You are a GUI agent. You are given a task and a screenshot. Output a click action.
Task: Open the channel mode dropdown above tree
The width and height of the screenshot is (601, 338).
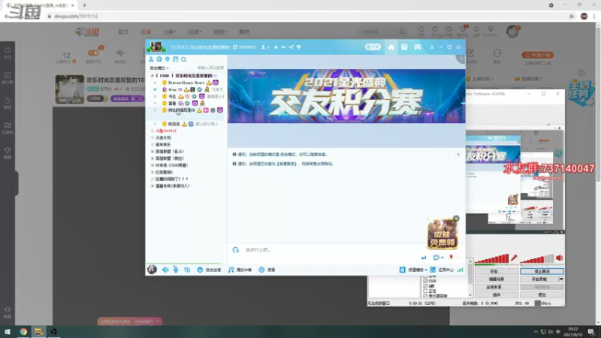coord(159,68)
